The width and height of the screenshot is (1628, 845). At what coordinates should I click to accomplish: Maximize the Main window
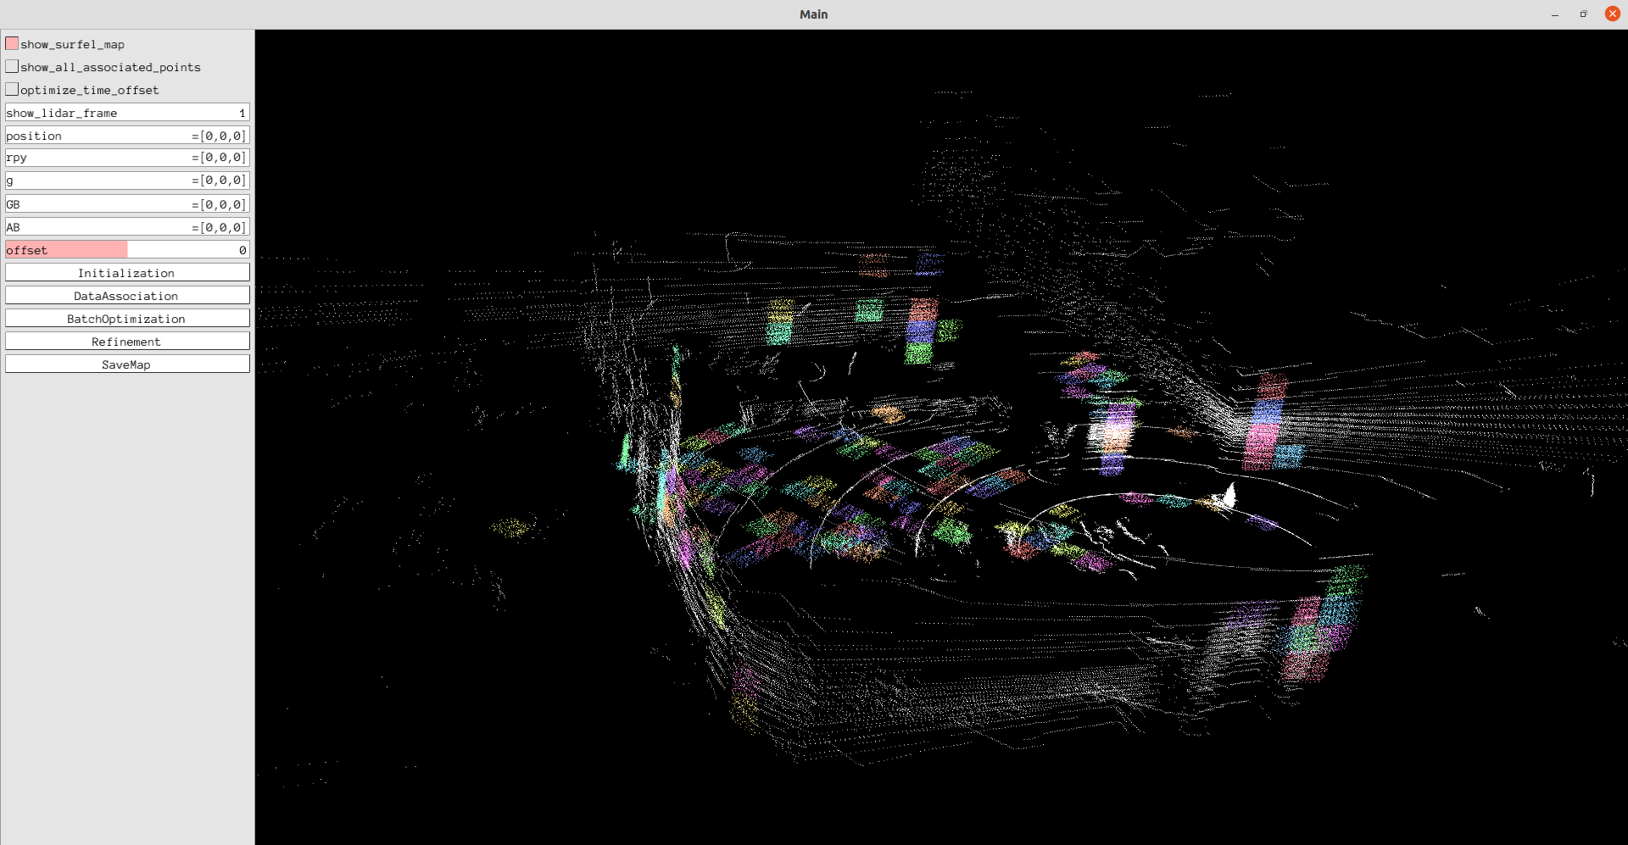[x=1583, y=14]
